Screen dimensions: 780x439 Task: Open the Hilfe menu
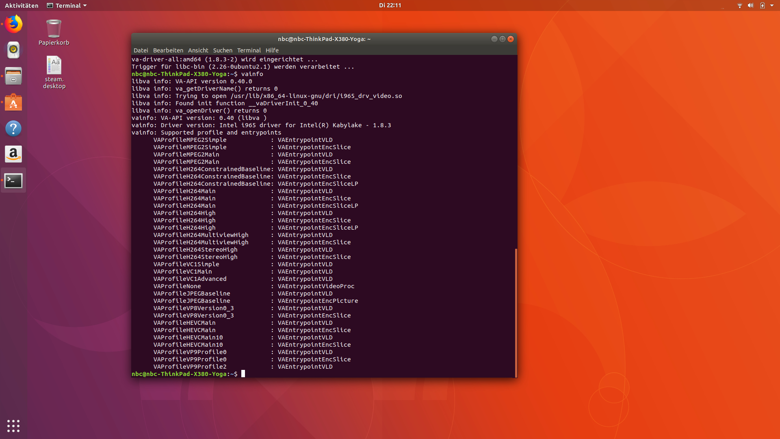(272, 50)
